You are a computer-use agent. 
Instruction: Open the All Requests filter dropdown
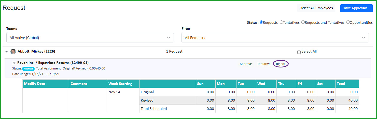click(x=275, y=38)
